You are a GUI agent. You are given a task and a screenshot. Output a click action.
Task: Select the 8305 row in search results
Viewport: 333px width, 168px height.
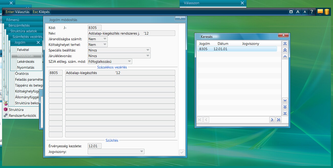(x=237, y=49)
